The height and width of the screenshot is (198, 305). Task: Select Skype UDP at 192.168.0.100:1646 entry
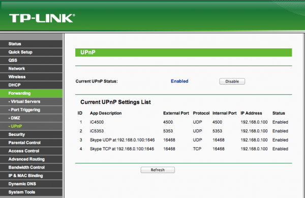tap(122, 140)
